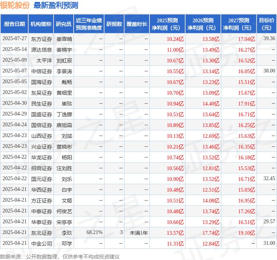The width and height of the screenshot is (277, 260).
Task: Click target price 31.00
Action: [269, 243]
